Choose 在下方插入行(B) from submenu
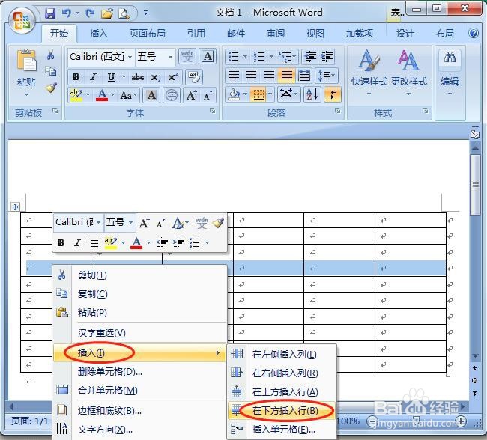Screen dimensions: 487x440 point(282,411)
